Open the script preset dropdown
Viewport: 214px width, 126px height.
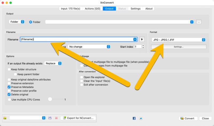click(x=27, y=118)
